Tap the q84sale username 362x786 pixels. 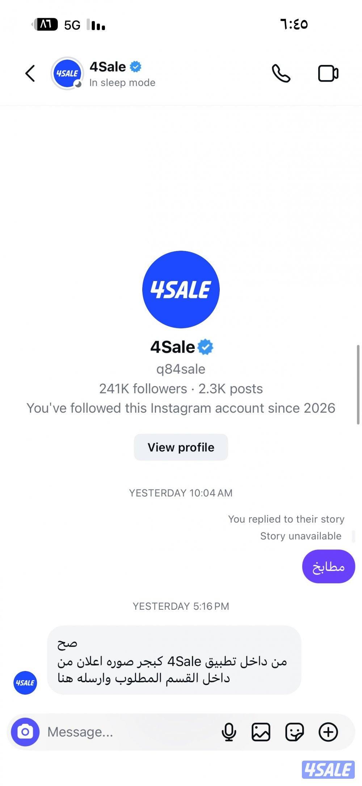pyautogui.click(x=181, y=369)
